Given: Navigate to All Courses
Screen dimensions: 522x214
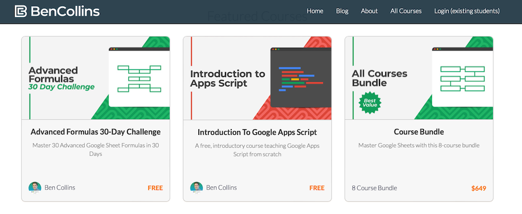Looking at the screenshot, I should coord(406,11).
